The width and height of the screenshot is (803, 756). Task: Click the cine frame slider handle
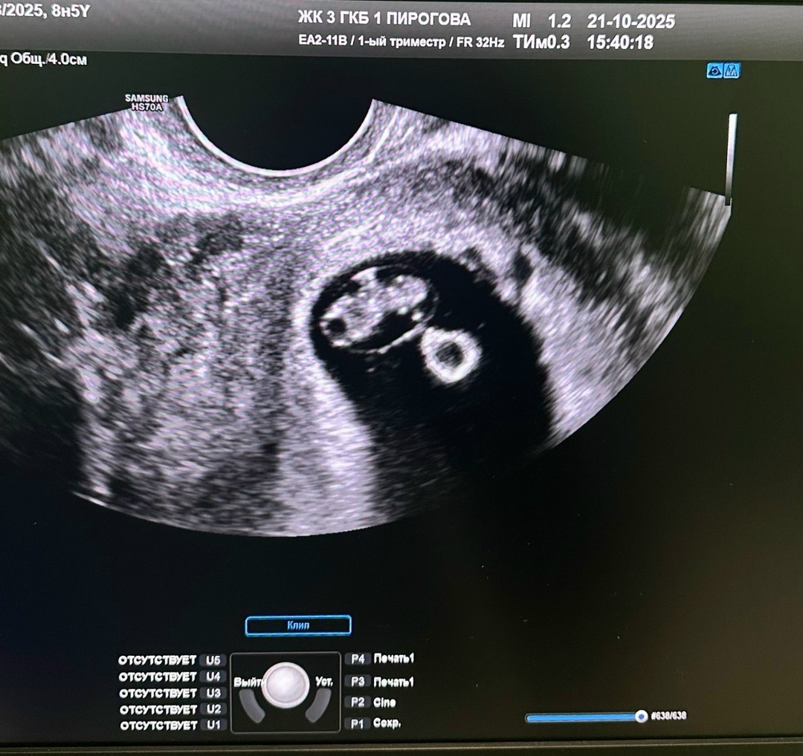pyautogui.click(x=641, y=717)
